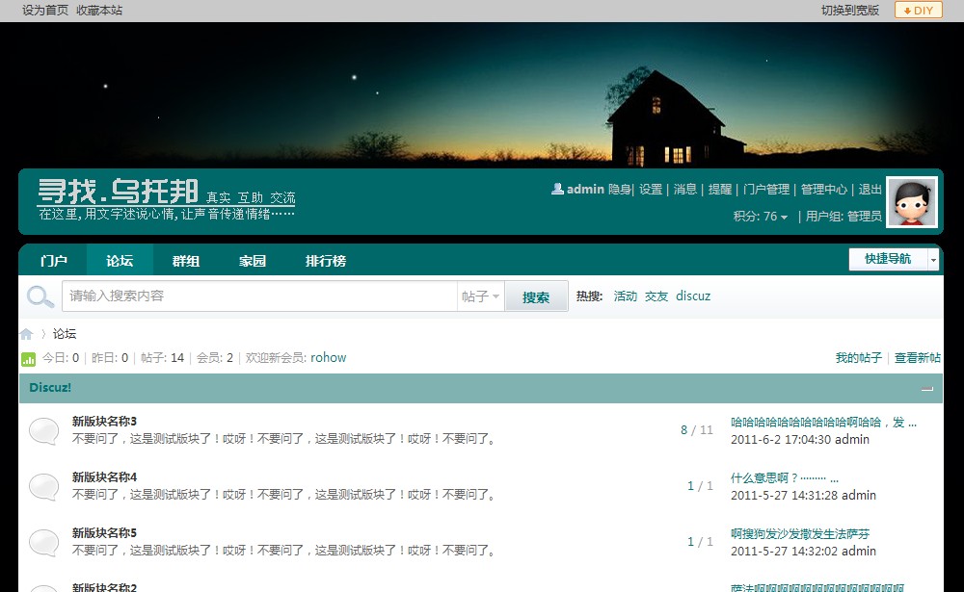Click the admin user silhouette icon

557,189
